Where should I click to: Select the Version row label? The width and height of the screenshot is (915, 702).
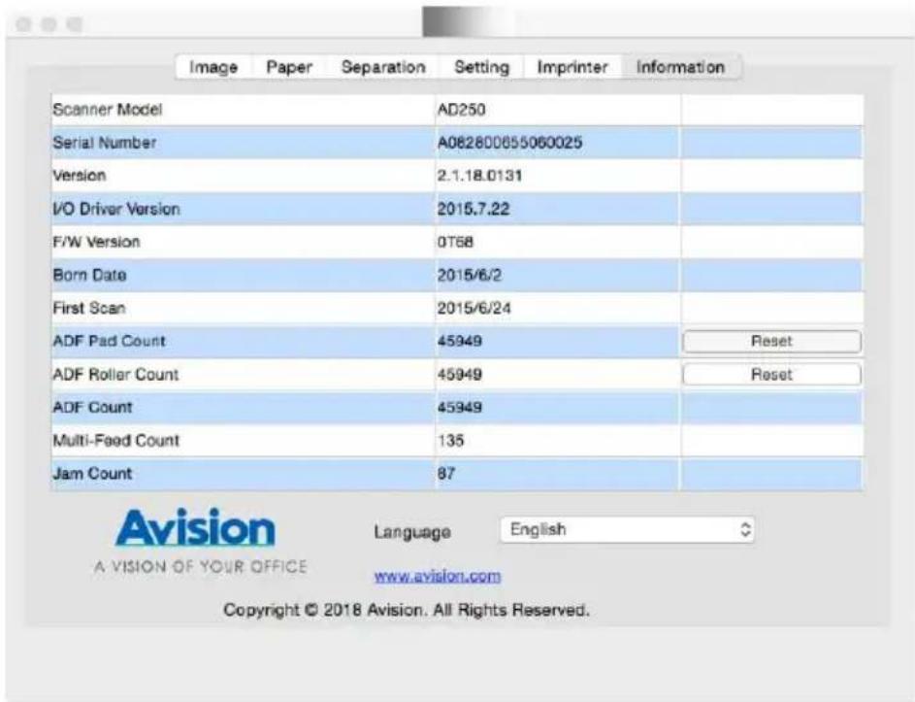(x=80, y=176)
